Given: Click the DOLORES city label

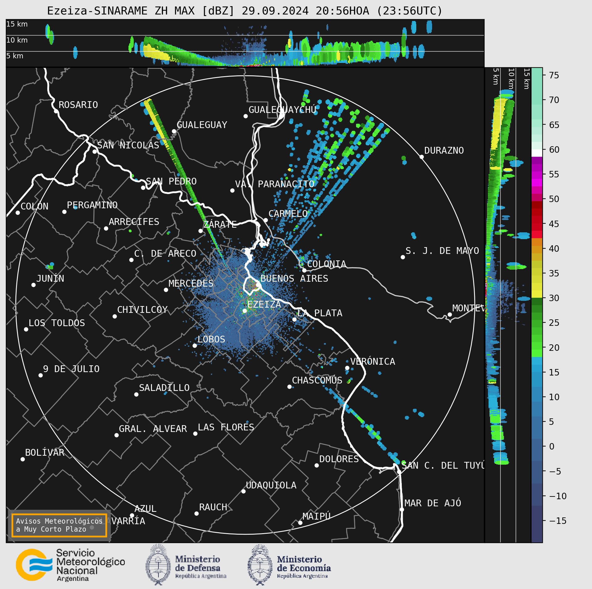Looking at the screenshot, I should [339, 459].
